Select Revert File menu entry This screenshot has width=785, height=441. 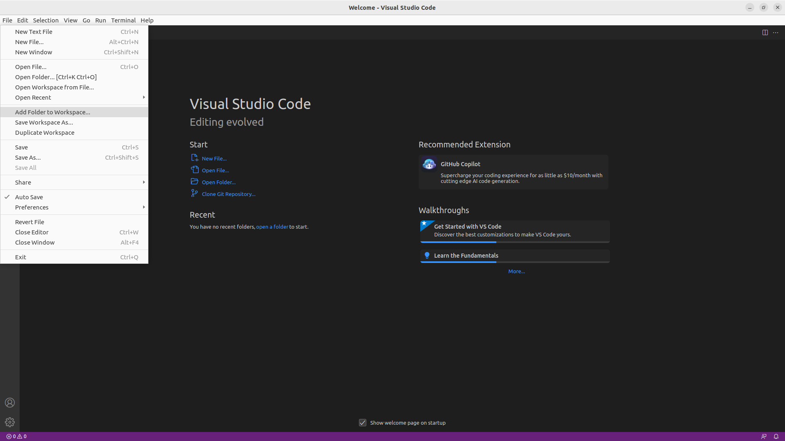(74, 222)
